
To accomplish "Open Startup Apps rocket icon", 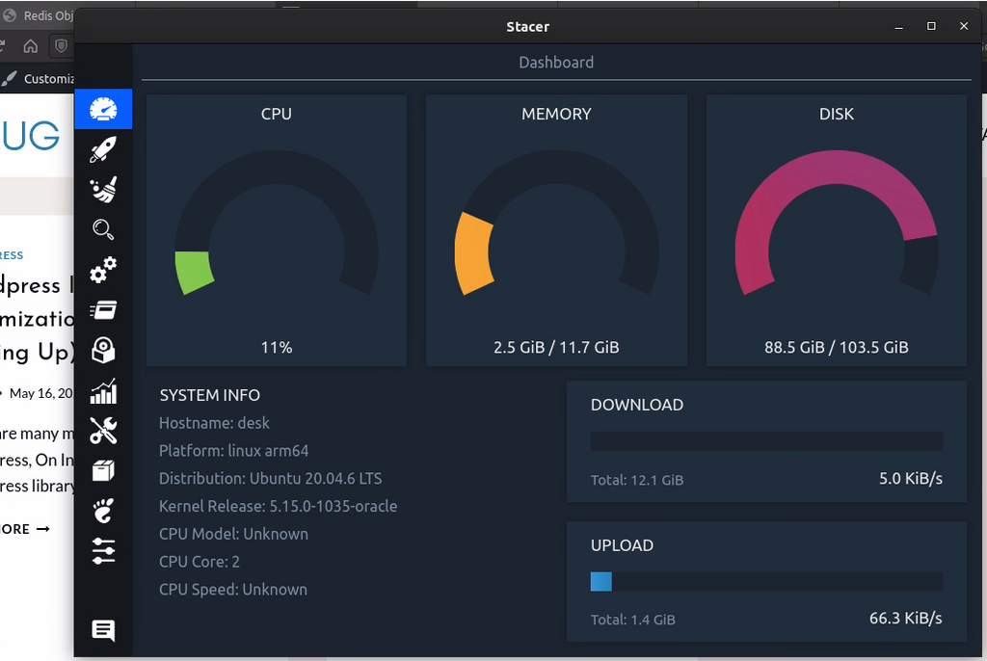I will click(x=103, y=149).
